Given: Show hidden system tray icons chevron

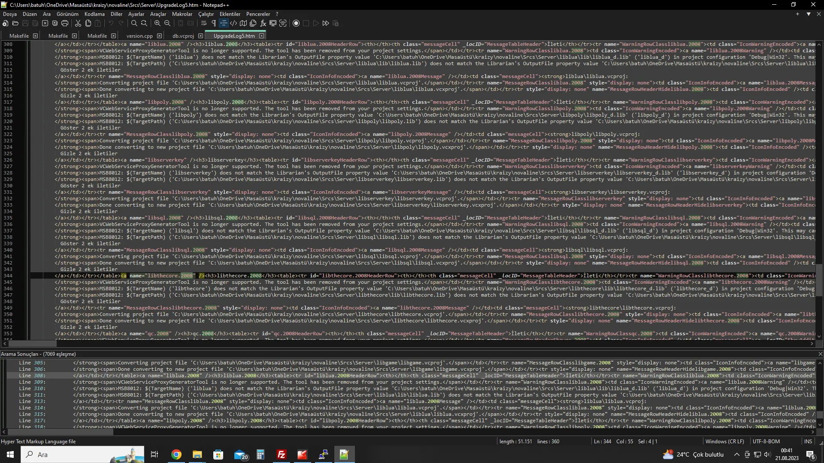Looking at the screenshot, I should tap(736, 454).
